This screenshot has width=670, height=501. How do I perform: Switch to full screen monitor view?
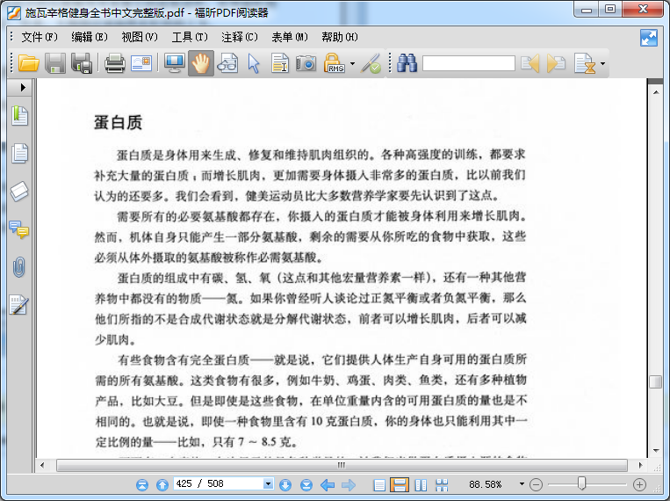175,64
